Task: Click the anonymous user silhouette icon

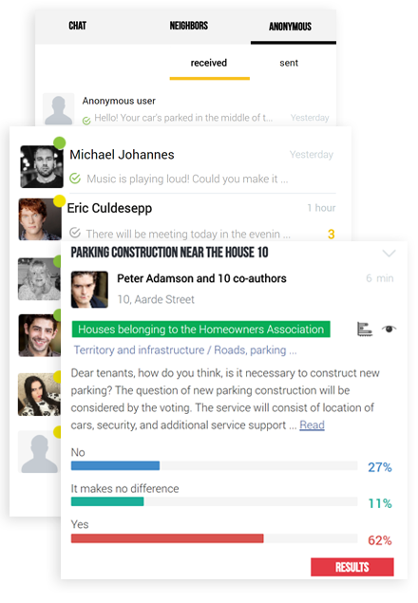Action: [58, 109]
